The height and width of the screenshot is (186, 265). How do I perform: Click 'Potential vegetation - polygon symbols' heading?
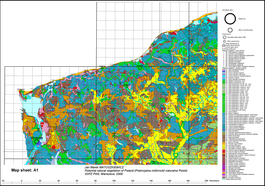pyautogui.click(x=234, y=68)
